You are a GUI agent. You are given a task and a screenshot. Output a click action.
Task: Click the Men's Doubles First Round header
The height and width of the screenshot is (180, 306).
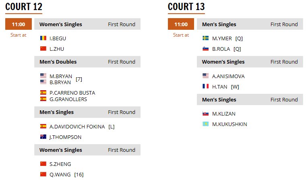[x=87, y=62]
